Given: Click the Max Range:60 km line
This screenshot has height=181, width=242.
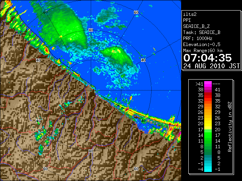Looking at the screenshot, I should (203, 51).
